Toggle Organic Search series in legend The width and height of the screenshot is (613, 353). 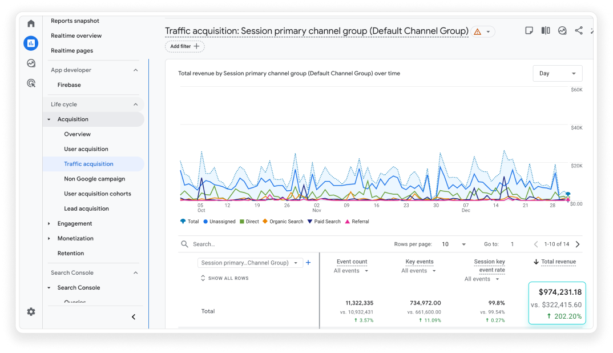(283, 222)
